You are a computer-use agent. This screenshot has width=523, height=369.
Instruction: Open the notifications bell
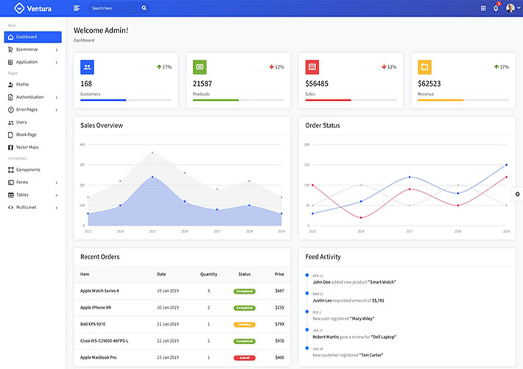(496, 8)
